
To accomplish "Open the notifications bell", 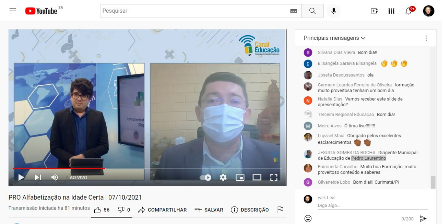I will click(x=408, y=11).
